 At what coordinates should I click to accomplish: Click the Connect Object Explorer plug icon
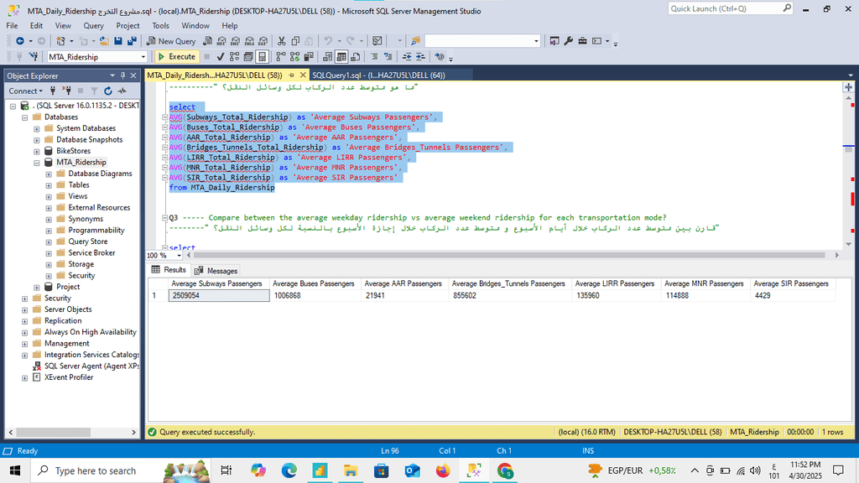(53, 91)
